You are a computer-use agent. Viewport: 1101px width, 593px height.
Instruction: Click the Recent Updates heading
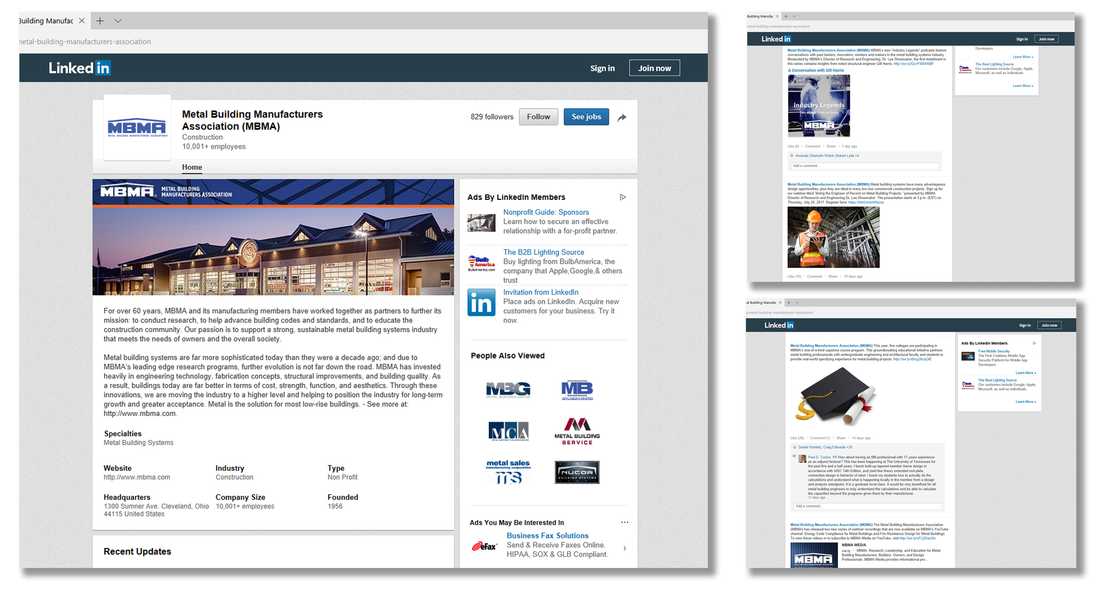tap(137, 551)
